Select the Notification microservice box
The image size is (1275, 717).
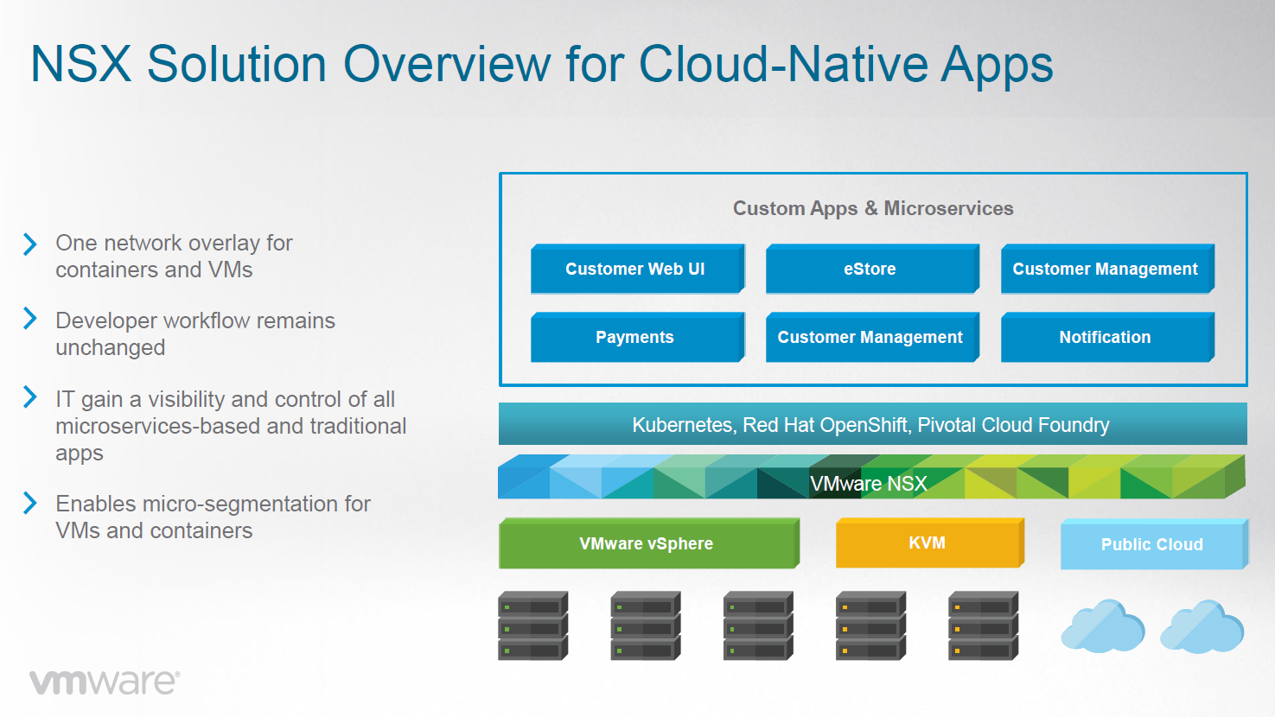point(1107,337)
